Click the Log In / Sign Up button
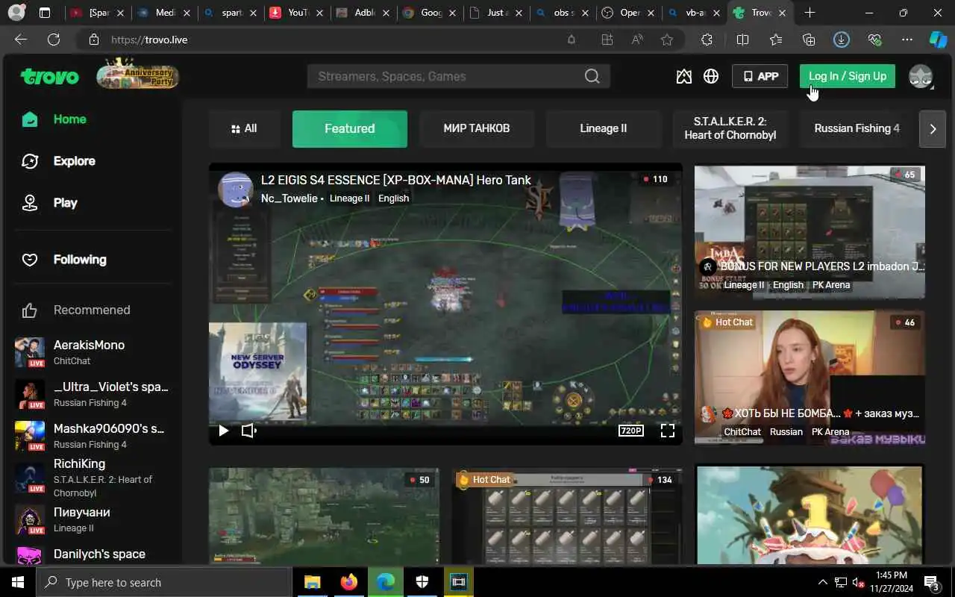Image resolution: width=955 pixels, height=597 pixels. point(848,76)
